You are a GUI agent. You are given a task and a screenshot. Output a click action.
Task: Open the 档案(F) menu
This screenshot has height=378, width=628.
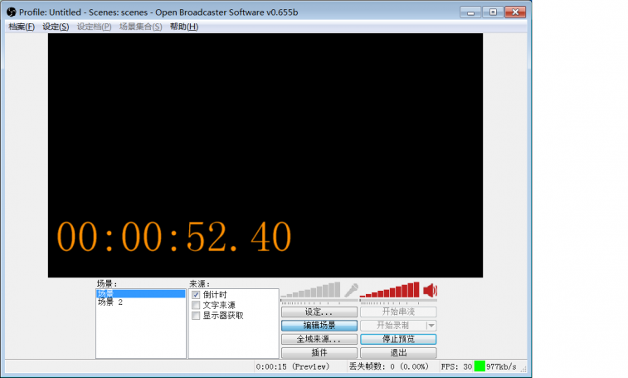pos(22,27)
